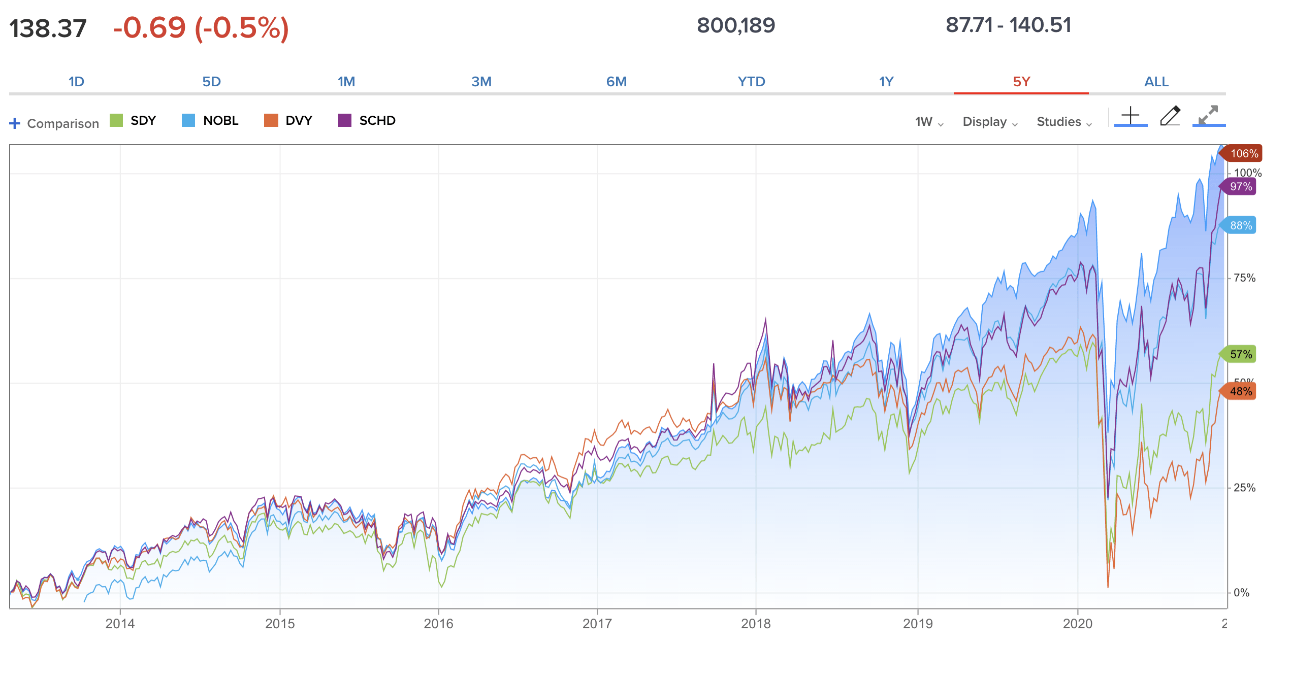Open the pencil drawing tool

tap(1170, 116)
